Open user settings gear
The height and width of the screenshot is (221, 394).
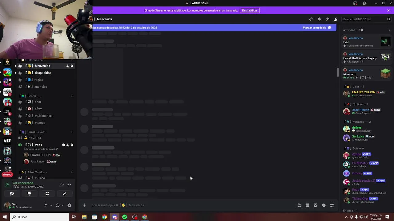coord(69,205)
